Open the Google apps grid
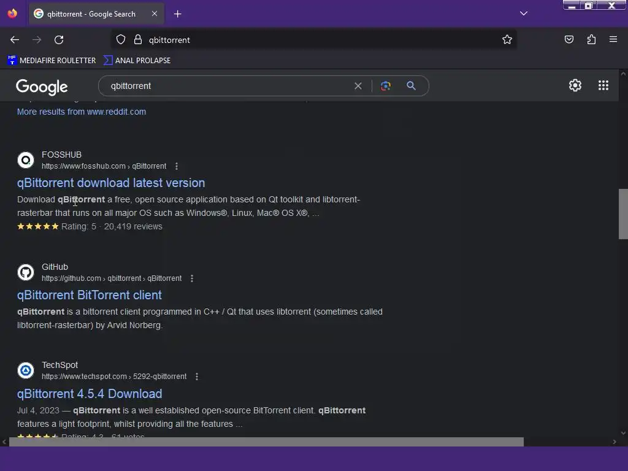Screen dimensions: 628x471 [603, 85]
